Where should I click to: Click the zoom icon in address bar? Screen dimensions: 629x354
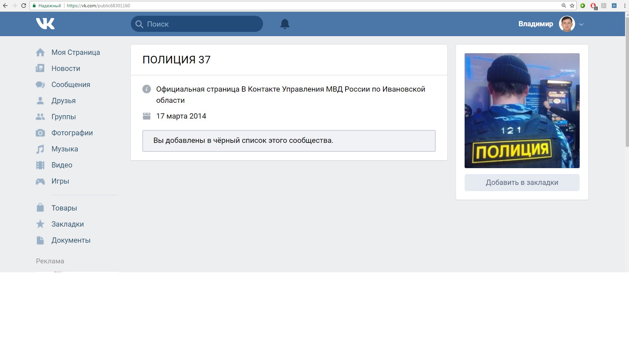(564, 6)
